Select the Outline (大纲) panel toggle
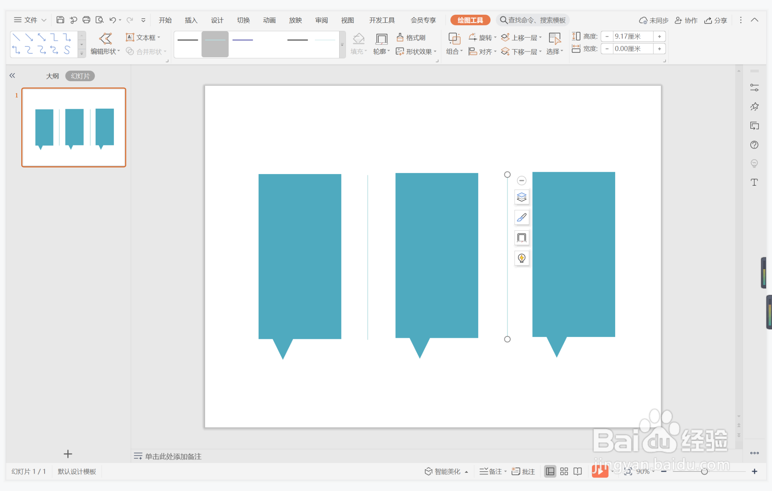The height and width of the screenshot is (491, 772). pos(52,76)
